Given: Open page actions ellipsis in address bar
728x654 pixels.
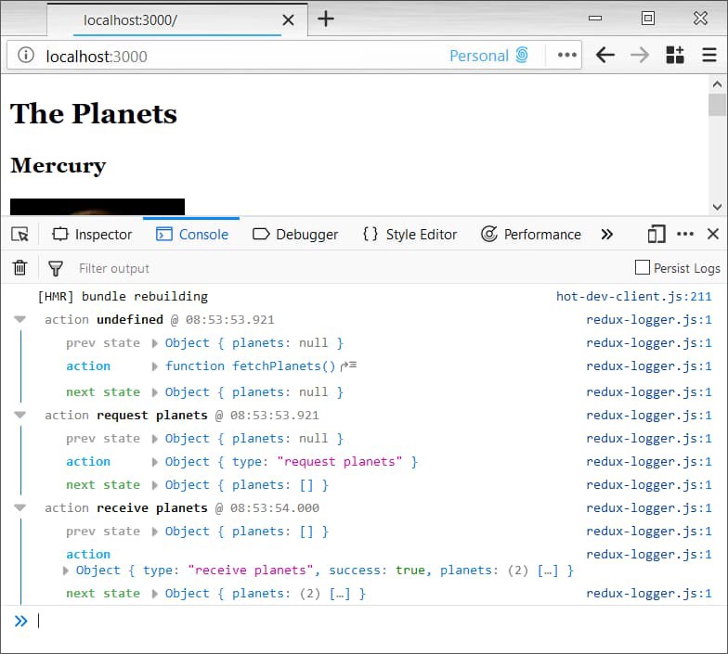Looking at the screenshot, I should 567,56.
